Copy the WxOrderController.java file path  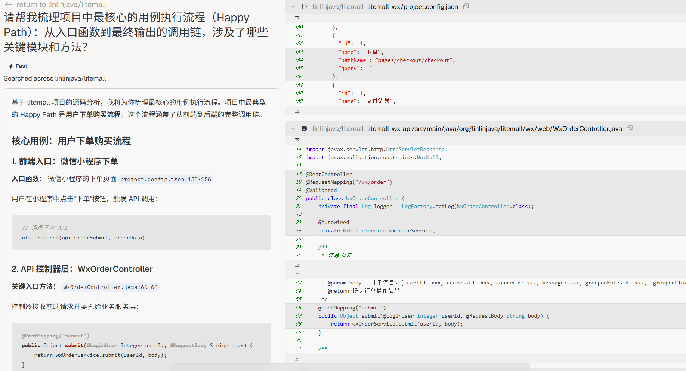coord(629,129)
